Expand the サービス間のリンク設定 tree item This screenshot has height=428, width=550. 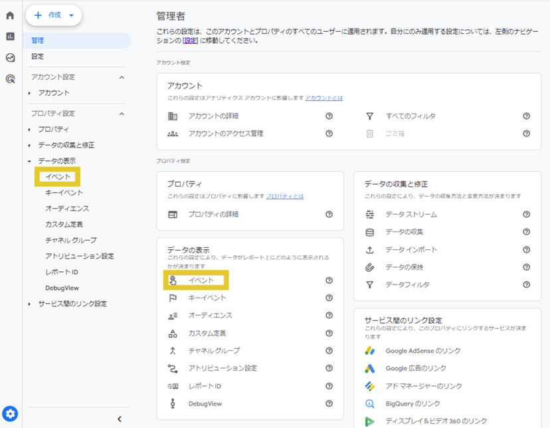(x=29, y=304)
